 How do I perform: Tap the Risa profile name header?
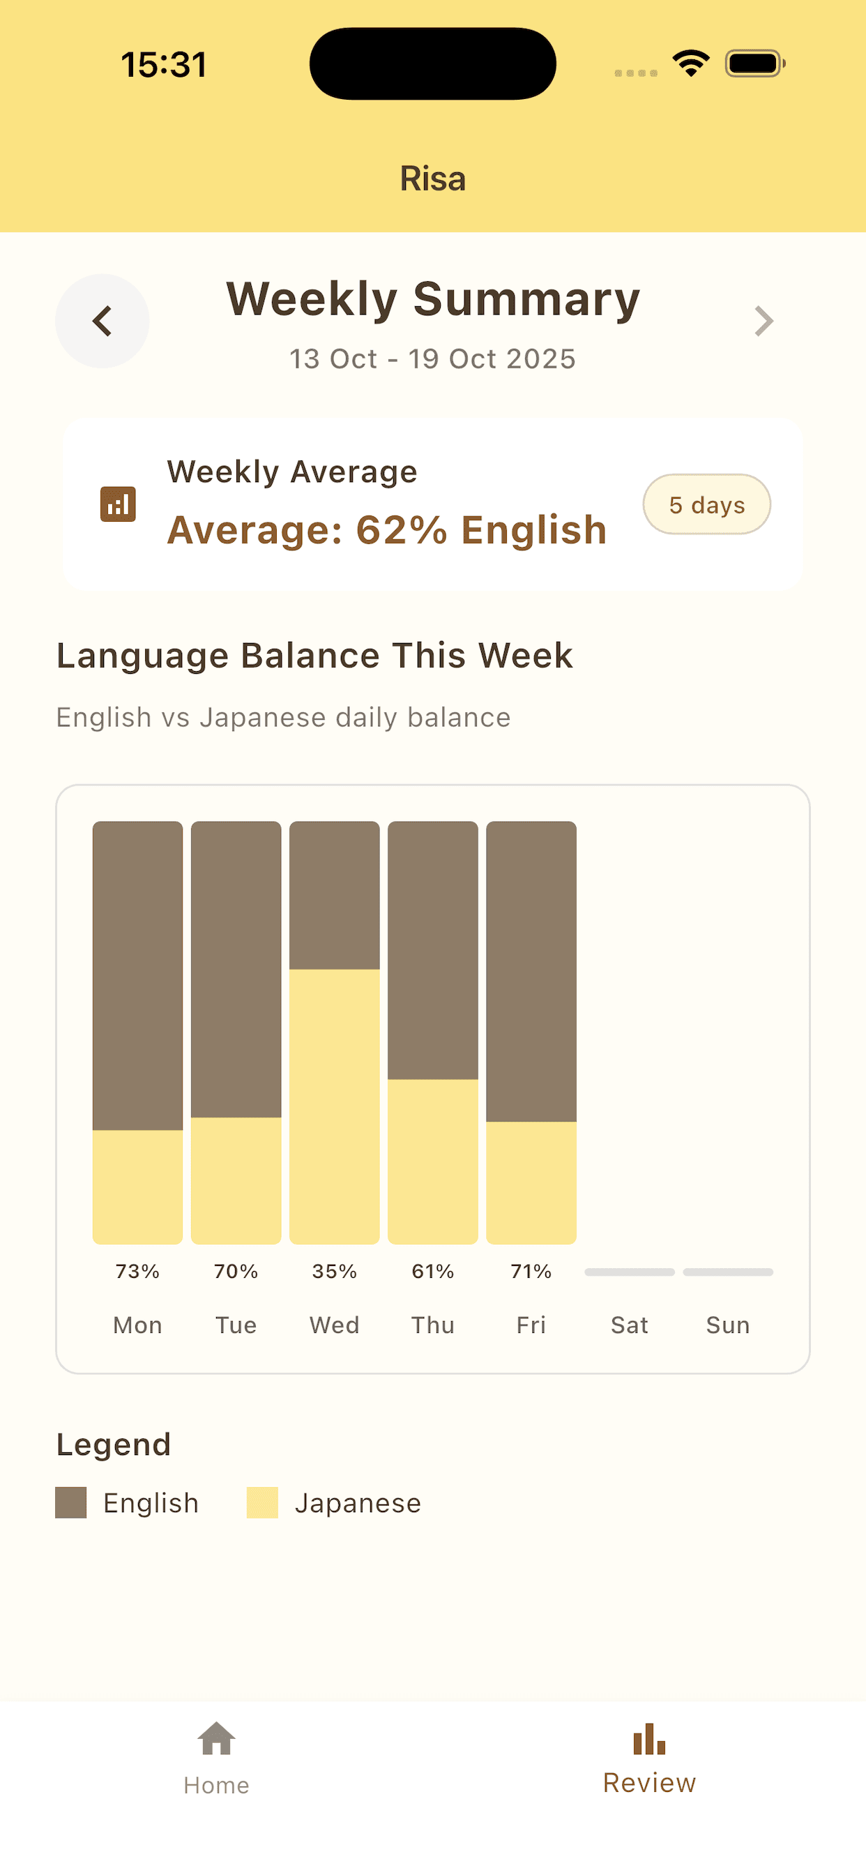pos(433,179)
